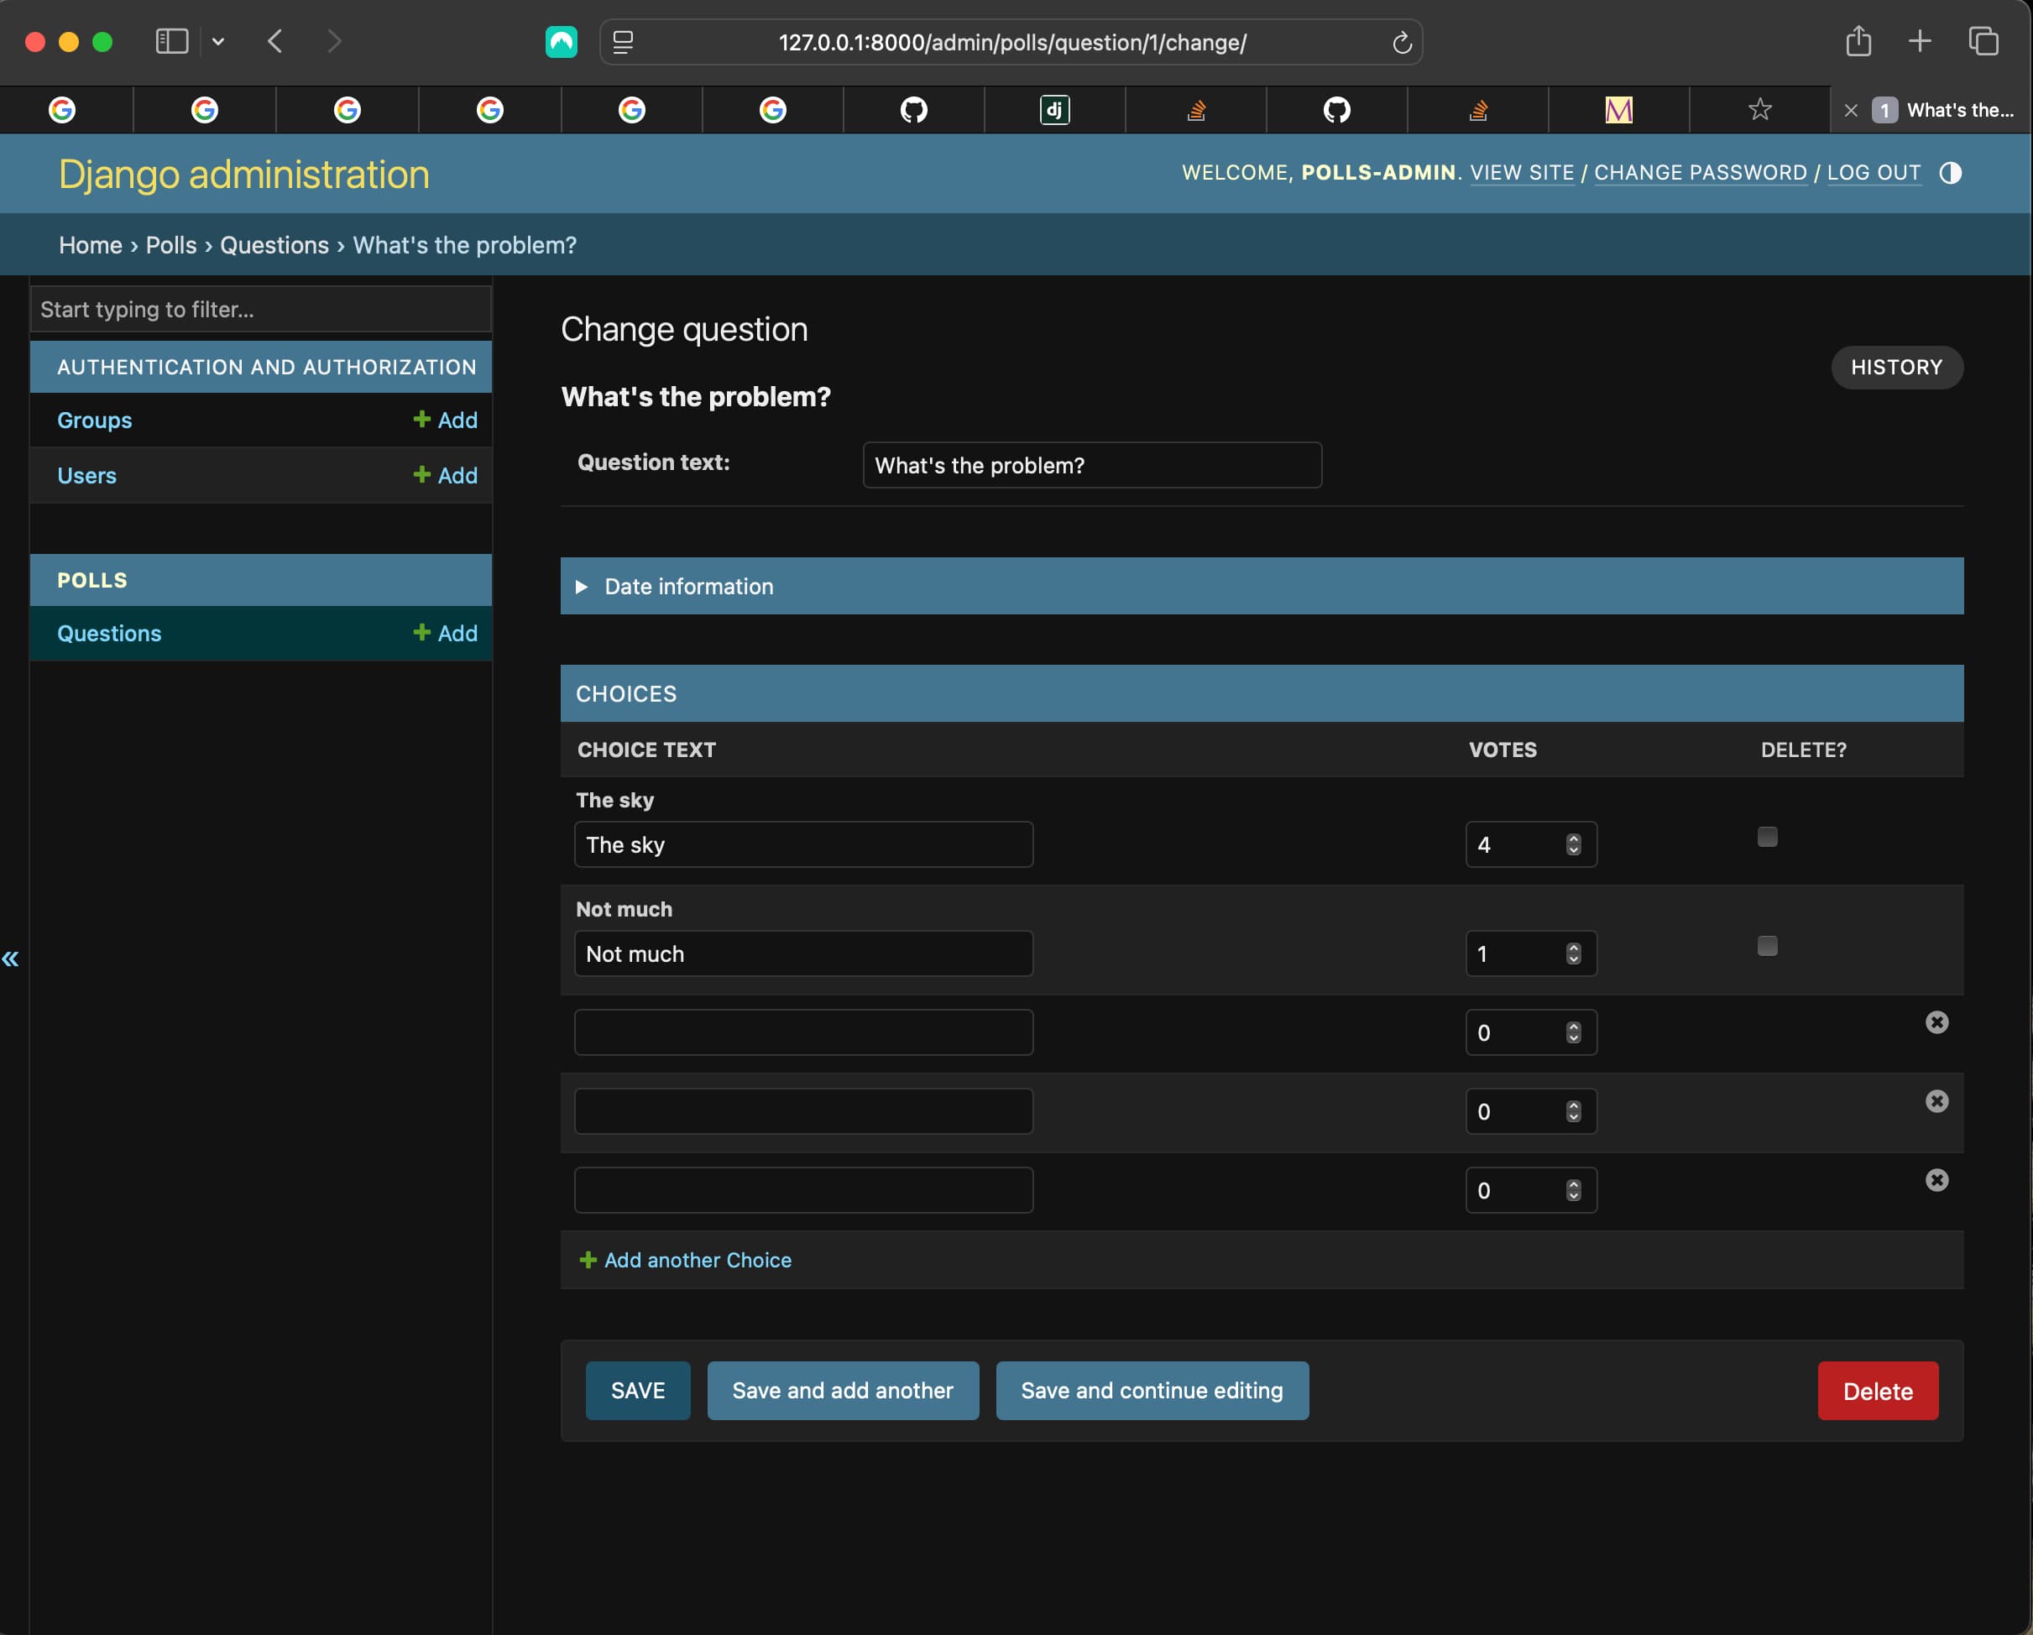Screen dimensions: 2033x1635
Task: Open Users in the sidebar
Action: pyautogui.click(x=86, y=475)
